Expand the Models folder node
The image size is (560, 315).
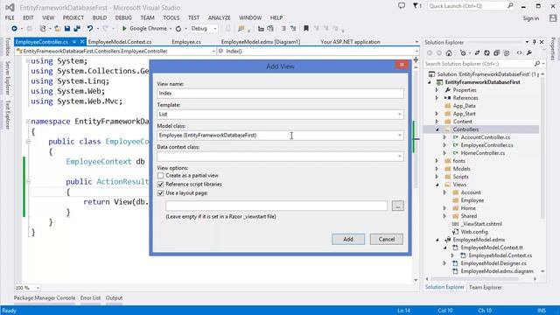pyautogui.click(x=437, y=169)
